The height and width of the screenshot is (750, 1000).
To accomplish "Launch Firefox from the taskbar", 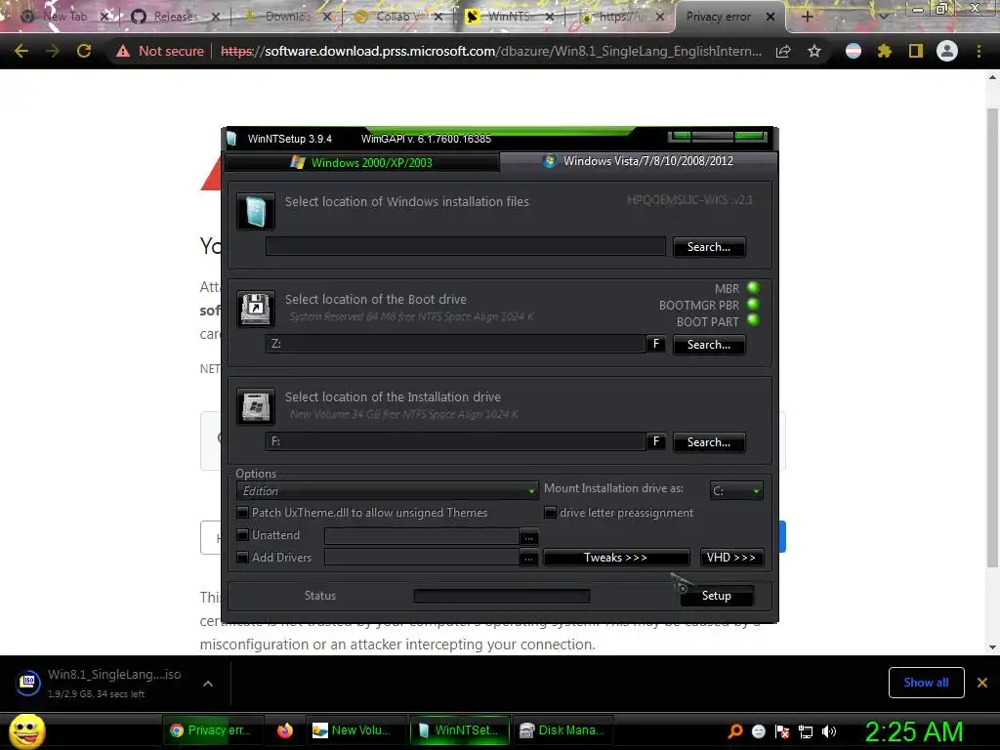I will pyautogui.click(x=285, y=730).
